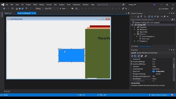Undo the last action with the toolbar arrow
The height and width of the screenshot is (99, 176).
coord(26,9)
